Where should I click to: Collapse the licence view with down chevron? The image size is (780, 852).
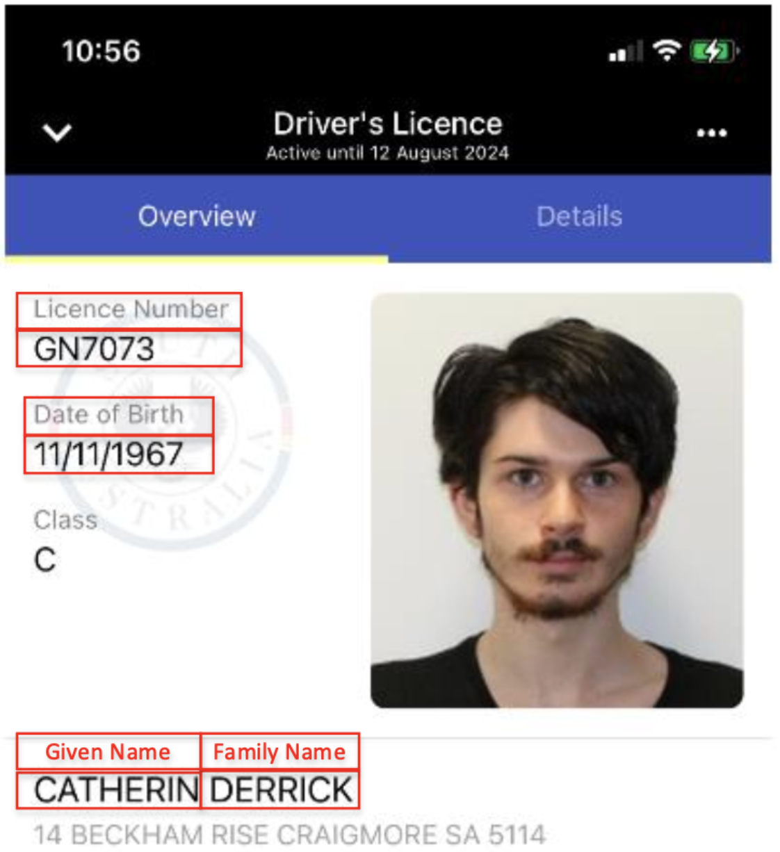pos(57,132)
